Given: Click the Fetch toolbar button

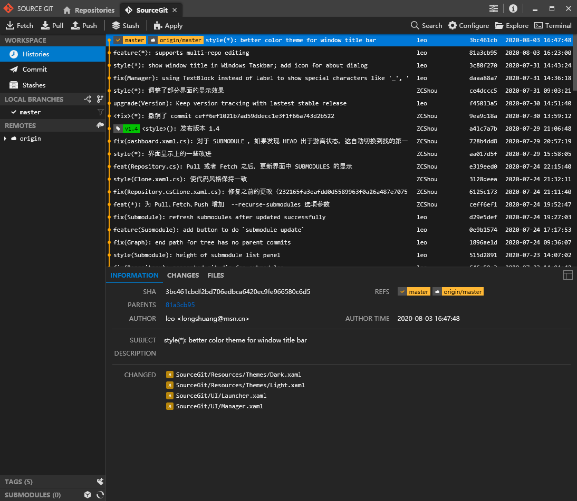Looking at the screenshot, I should (20, 25).
